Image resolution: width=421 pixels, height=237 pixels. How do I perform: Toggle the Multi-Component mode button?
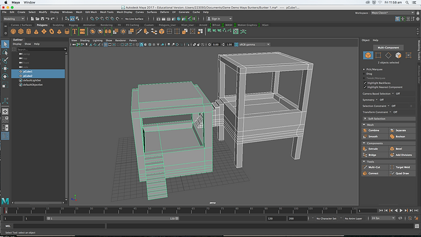click(388, 47)
